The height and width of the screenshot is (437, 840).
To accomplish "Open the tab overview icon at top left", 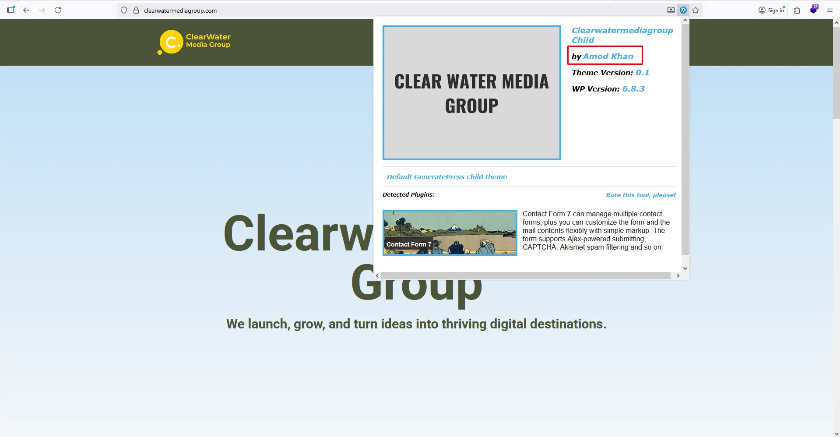I will 11,10.
